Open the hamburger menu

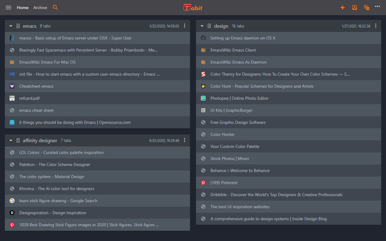click(8, 8)
